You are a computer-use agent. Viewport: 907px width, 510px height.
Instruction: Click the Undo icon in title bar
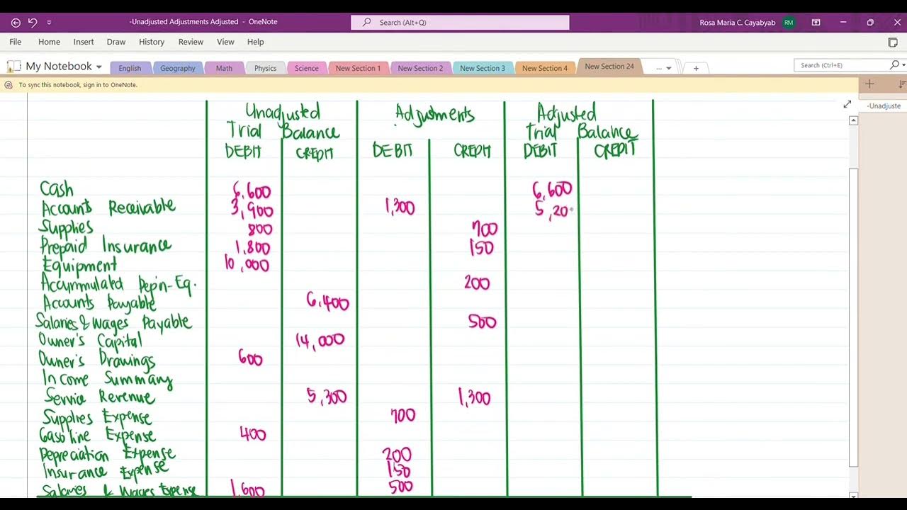pyautogui.click(x=33, y=23)
